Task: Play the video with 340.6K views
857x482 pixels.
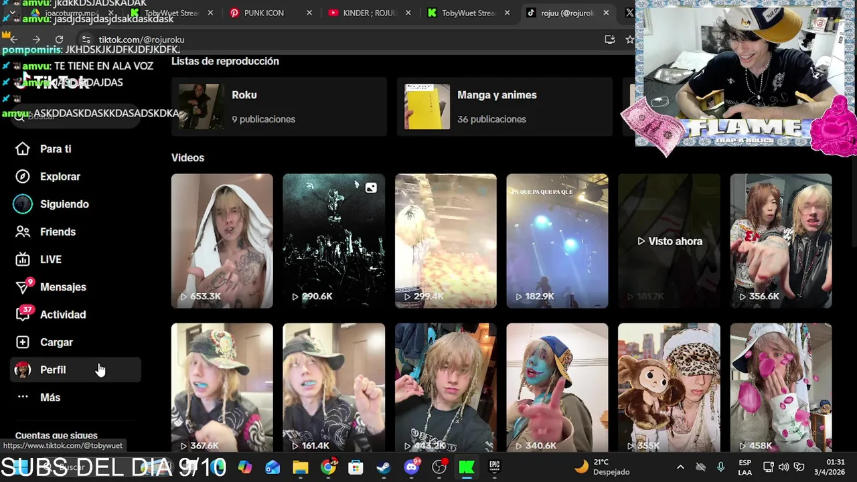Action: (558, 388)
